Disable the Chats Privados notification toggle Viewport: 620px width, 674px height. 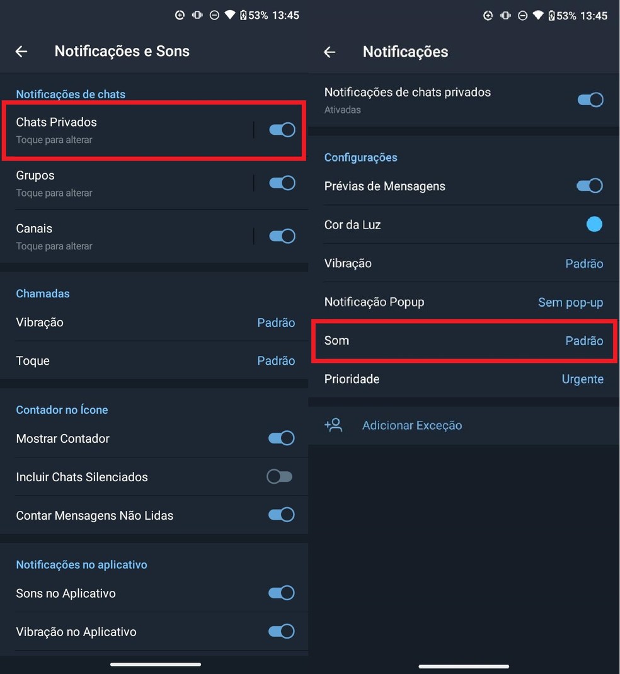(x=281, y=130)
